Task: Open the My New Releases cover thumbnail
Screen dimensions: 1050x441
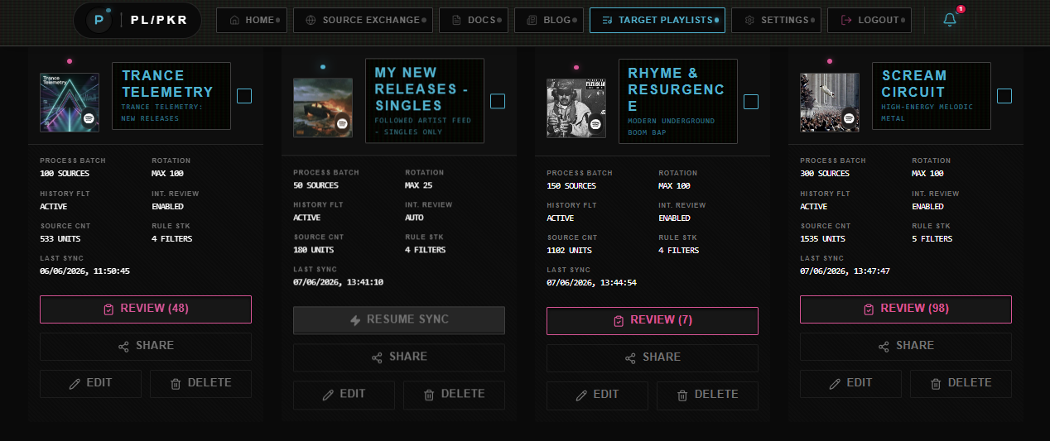Action: (x=323, y=108)
